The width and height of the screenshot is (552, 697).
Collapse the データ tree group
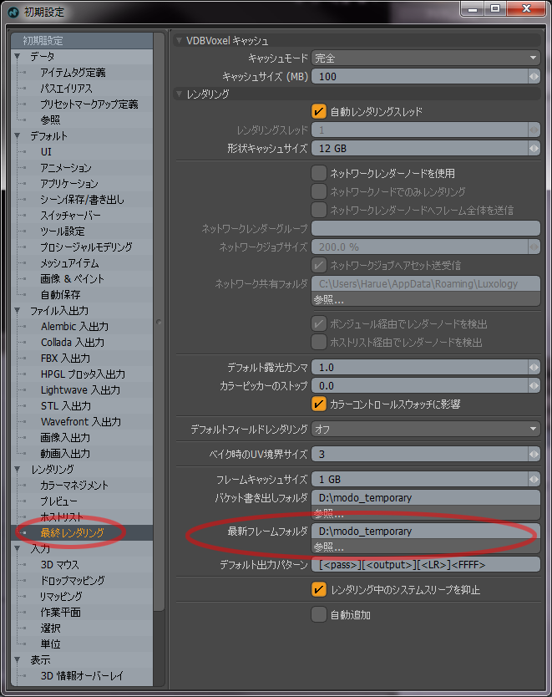tap(18, 57)
